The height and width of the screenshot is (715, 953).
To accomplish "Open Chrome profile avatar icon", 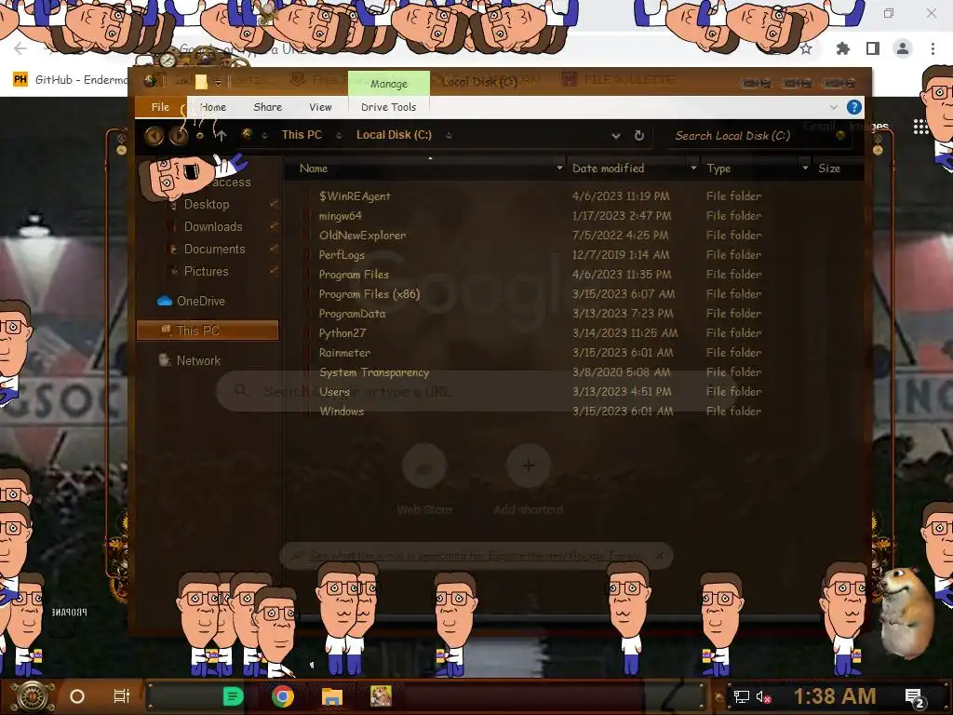I will coord(903,48).
